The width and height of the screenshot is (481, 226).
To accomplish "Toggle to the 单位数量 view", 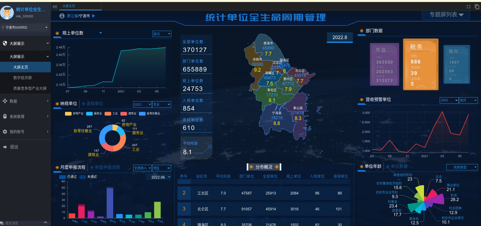I will 388,166.
